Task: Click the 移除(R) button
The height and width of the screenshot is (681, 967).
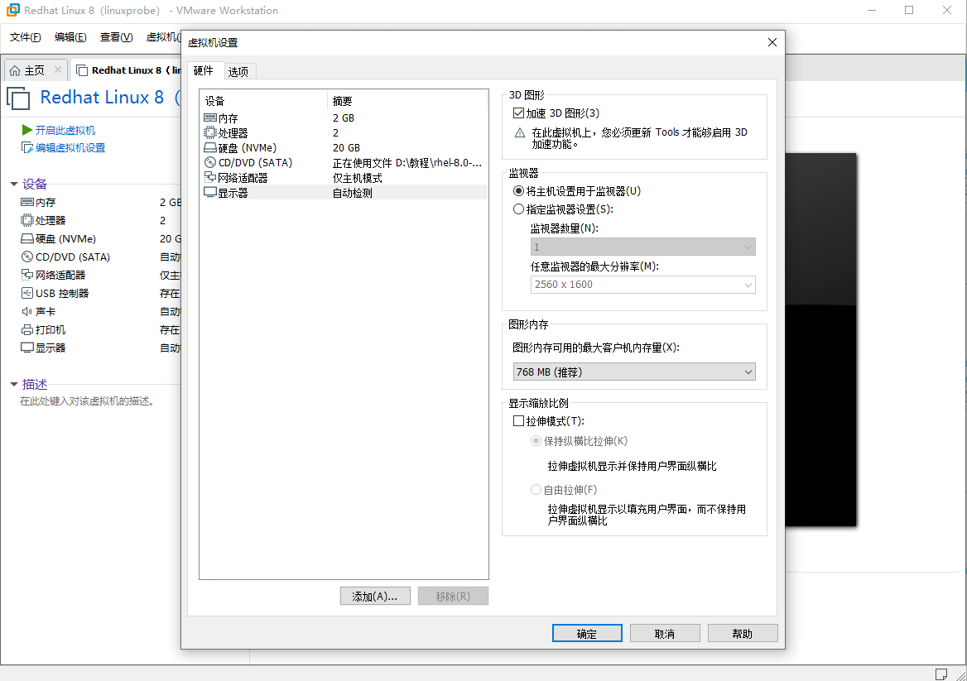Action: click(453, 596)
